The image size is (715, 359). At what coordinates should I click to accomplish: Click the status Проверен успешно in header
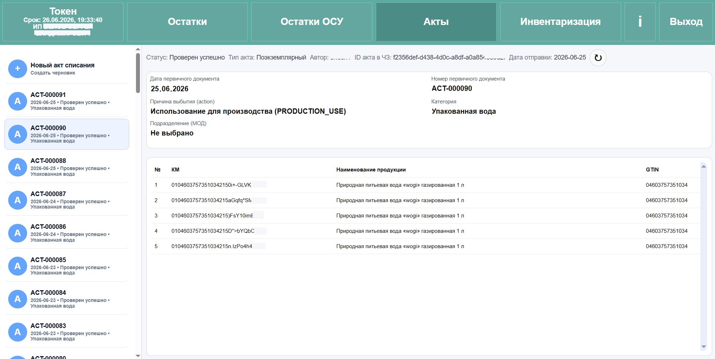pos(197,57)
